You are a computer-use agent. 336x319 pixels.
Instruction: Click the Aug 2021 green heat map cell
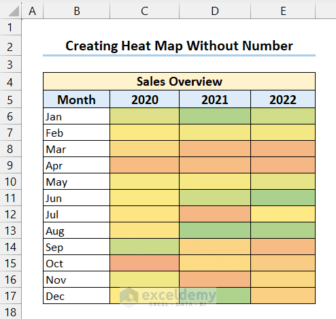pos(215,231)
